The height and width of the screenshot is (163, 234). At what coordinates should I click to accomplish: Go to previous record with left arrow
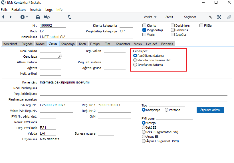click(x=3, y=17)
